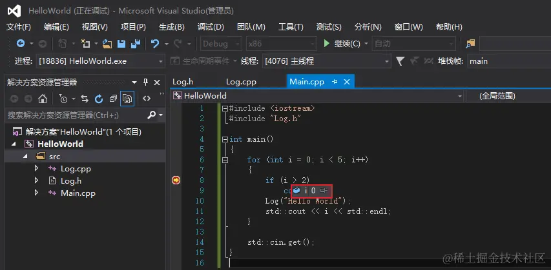The height and width of the screenshot is (270, 551).
Task: Toggle Show All Files in Solution Explorer
Action: pyautogui.click(x=127, y=99)
